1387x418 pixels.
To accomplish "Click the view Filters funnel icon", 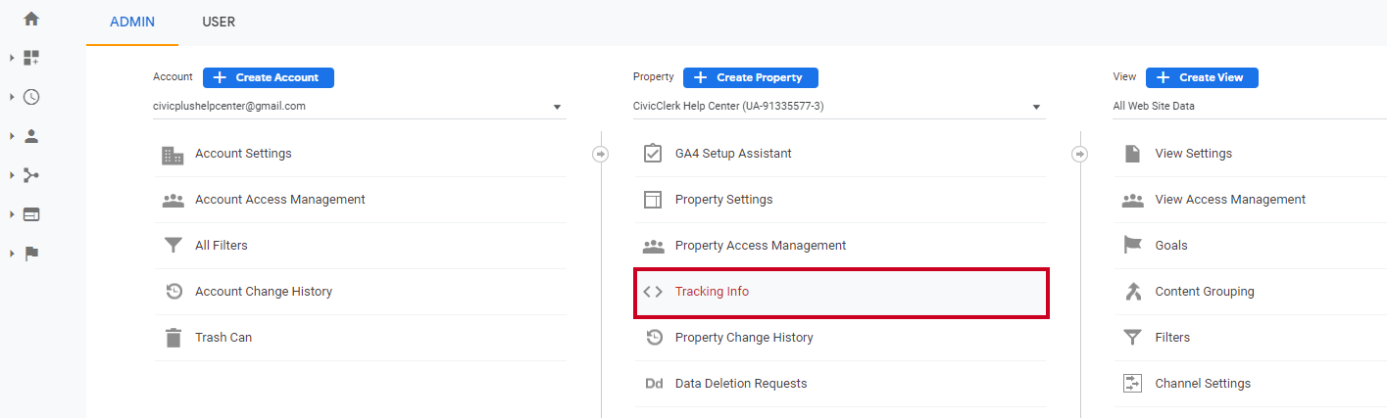I will click(1132, 338).
